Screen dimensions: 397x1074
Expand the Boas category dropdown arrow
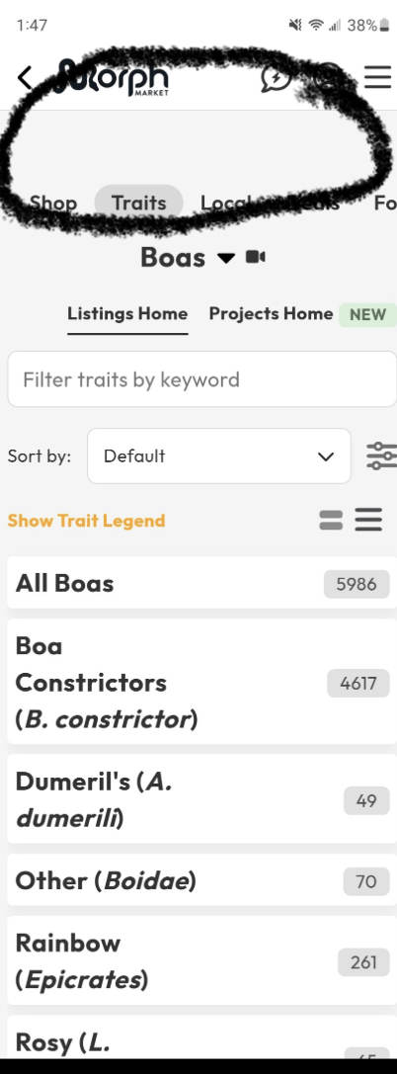tap(226, 258)
